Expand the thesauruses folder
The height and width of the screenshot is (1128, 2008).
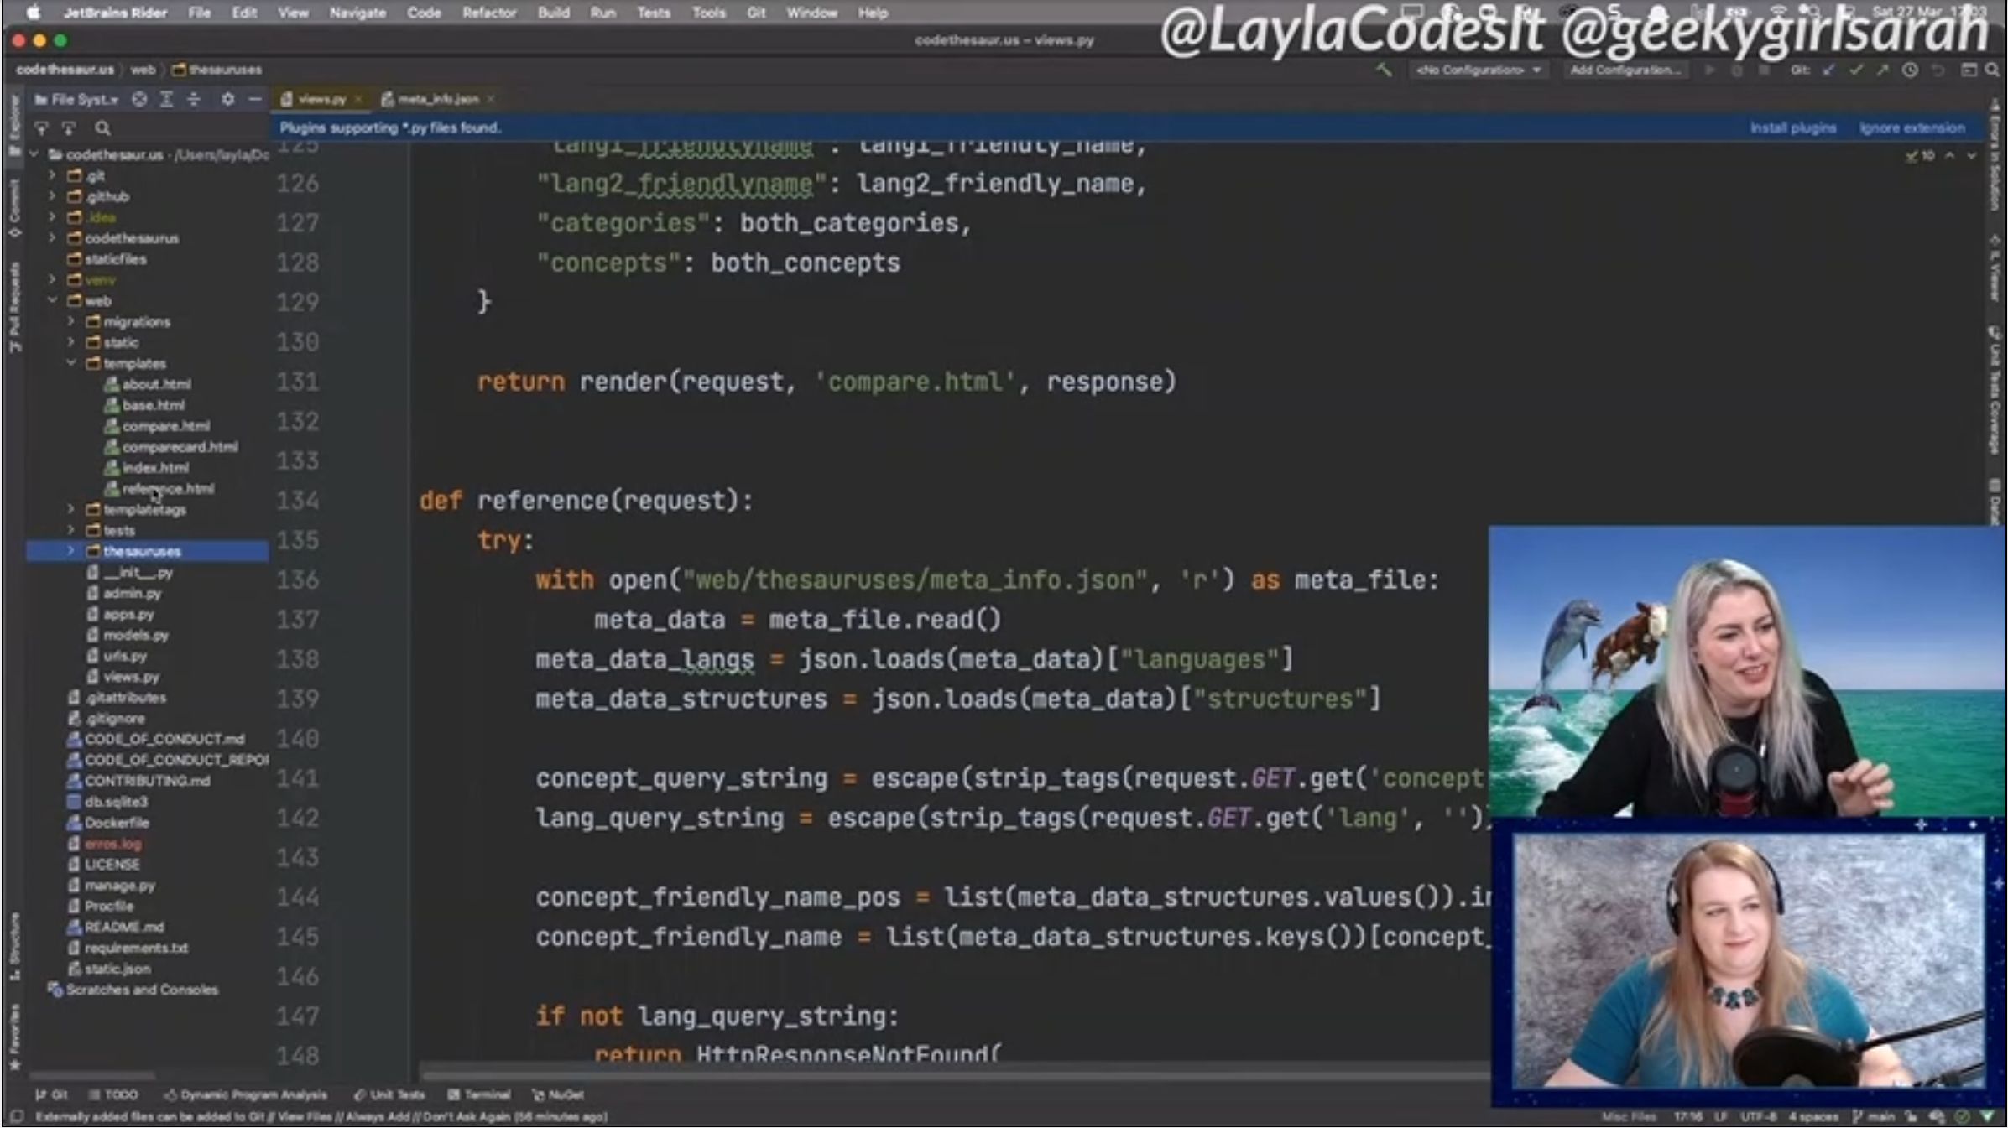click(x=71, y=551)
